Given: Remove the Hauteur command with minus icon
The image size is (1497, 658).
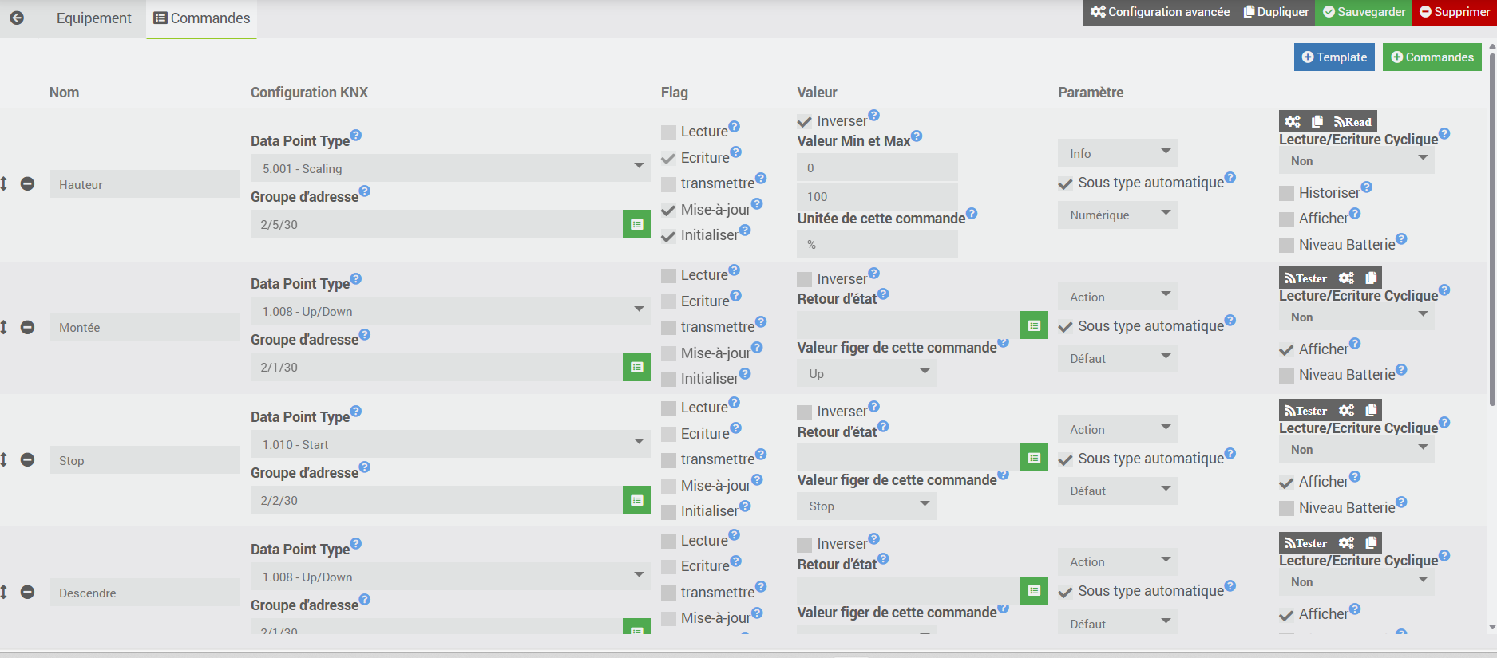Looking at the screenshot, I should (27, 183).
